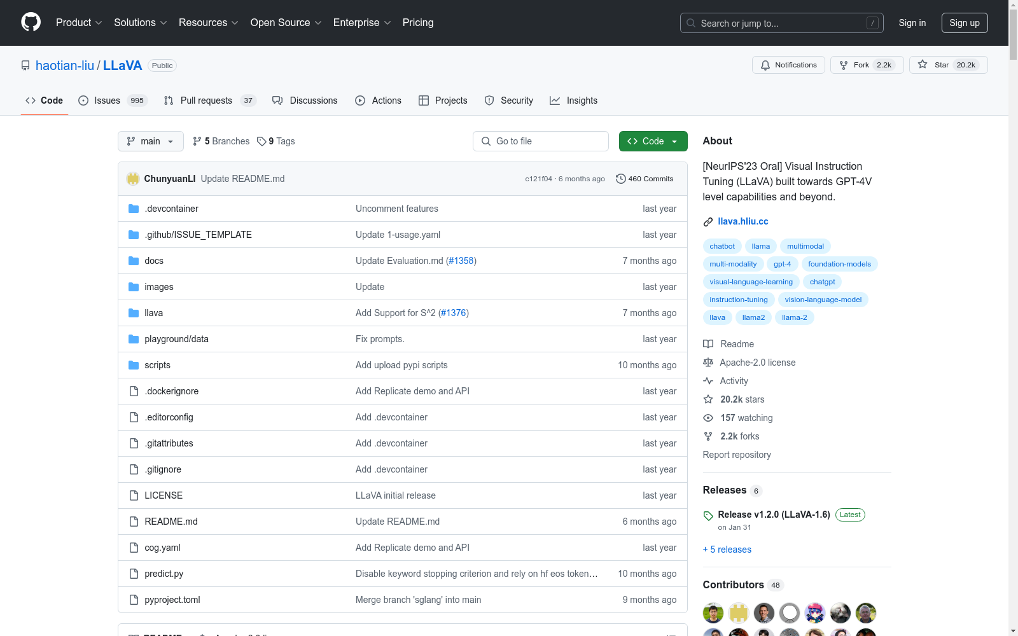1018x636 pixels.
Task: Switch to the Pull requests tab
Action: pos(210,100)
